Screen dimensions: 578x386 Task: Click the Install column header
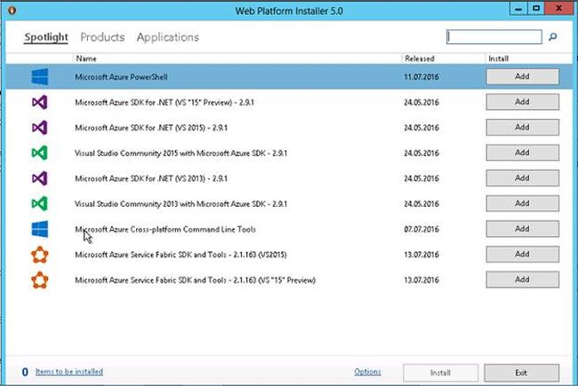498,59
